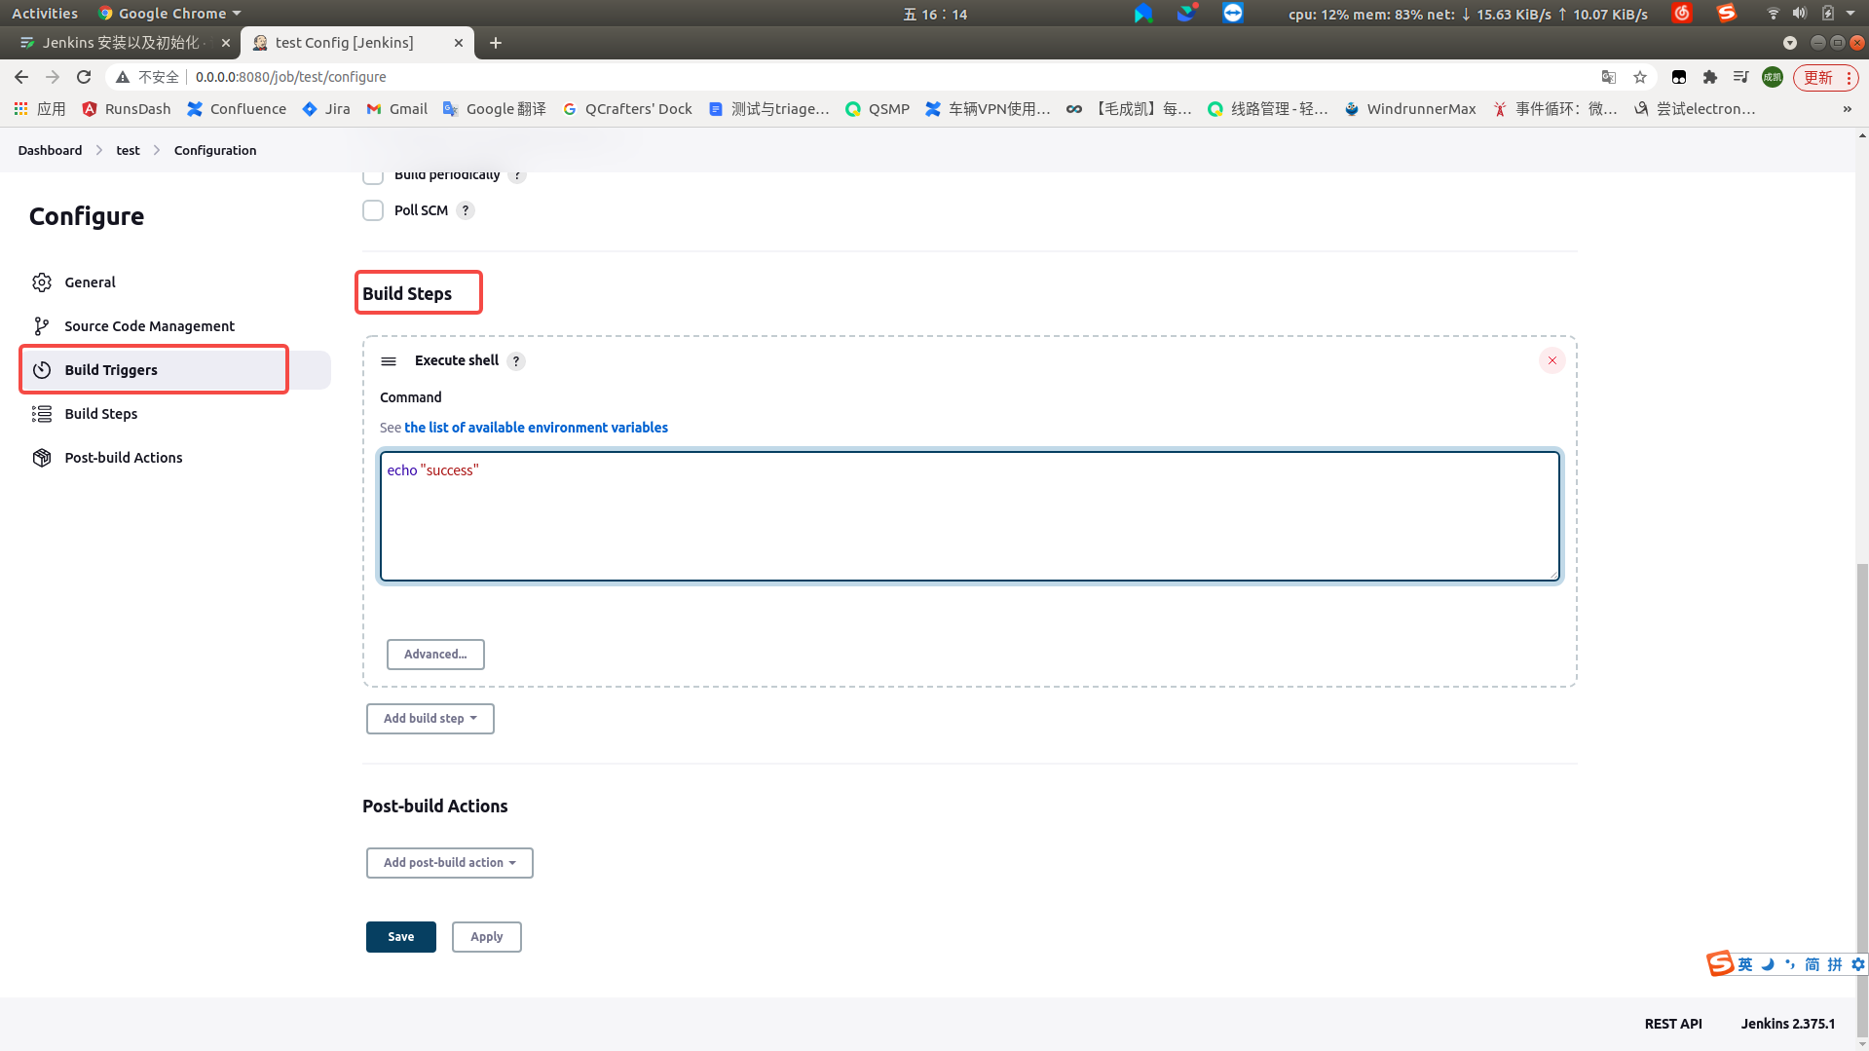The image size is (1869, 1051).
Task: Open the Jira bookmark
Action: pyautogui.click(x=326, y=109)
